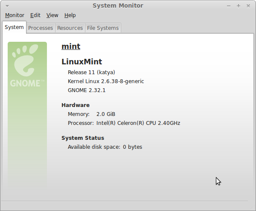Click the GNOME logo banner
Screen dimensions: 256x211
pos(27,115)
